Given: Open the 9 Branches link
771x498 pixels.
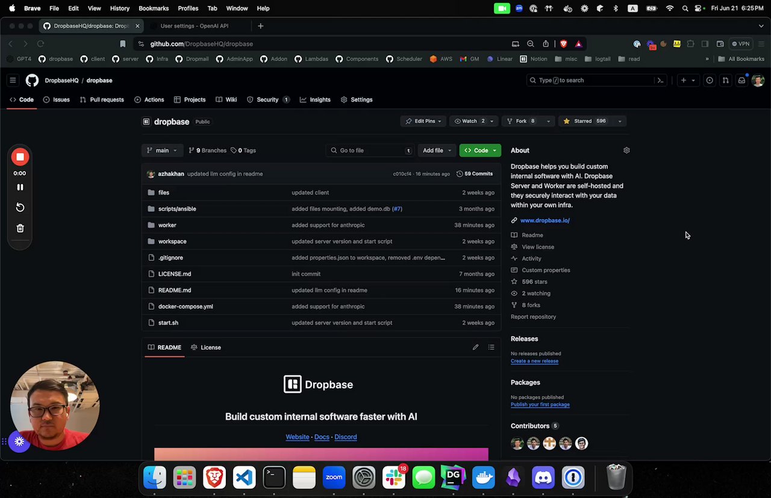Looking at the screenshot, I should [207, 151].
